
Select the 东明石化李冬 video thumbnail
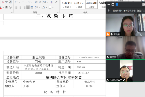[125, 71]
